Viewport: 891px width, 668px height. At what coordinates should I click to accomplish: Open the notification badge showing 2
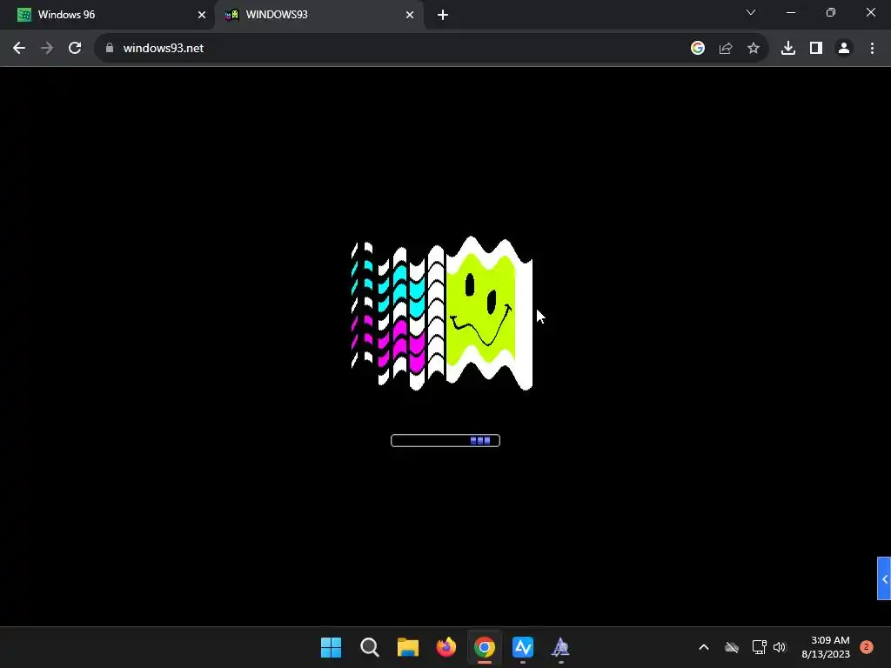tap(867, 646)
